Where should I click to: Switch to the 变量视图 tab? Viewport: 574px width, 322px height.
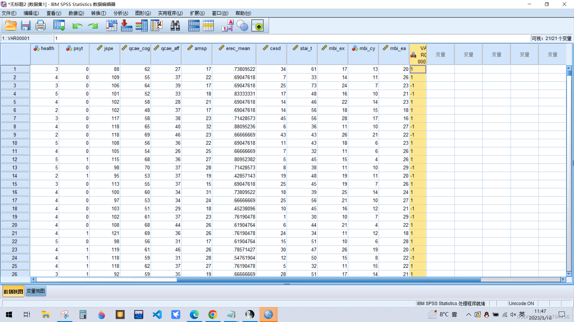36,291
